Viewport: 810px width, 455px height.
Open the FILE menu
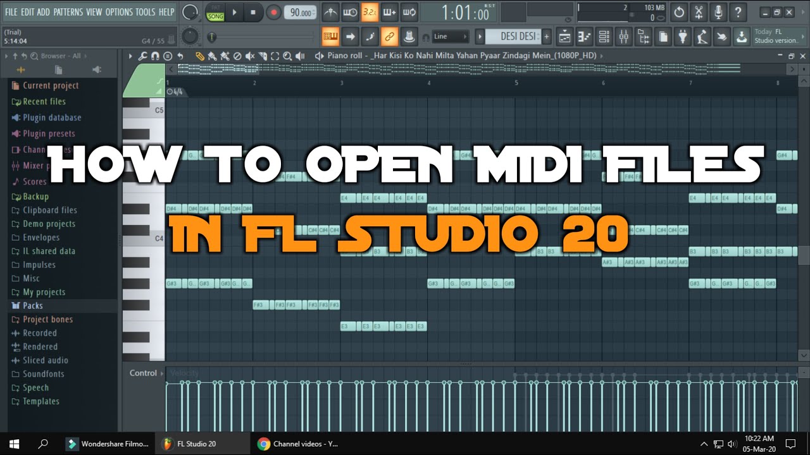coord(11,12)
